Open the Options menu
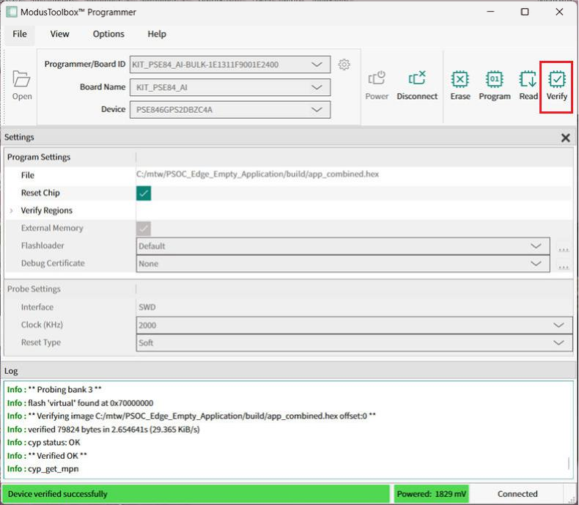579x505 pixels. [x=108, y=34]
